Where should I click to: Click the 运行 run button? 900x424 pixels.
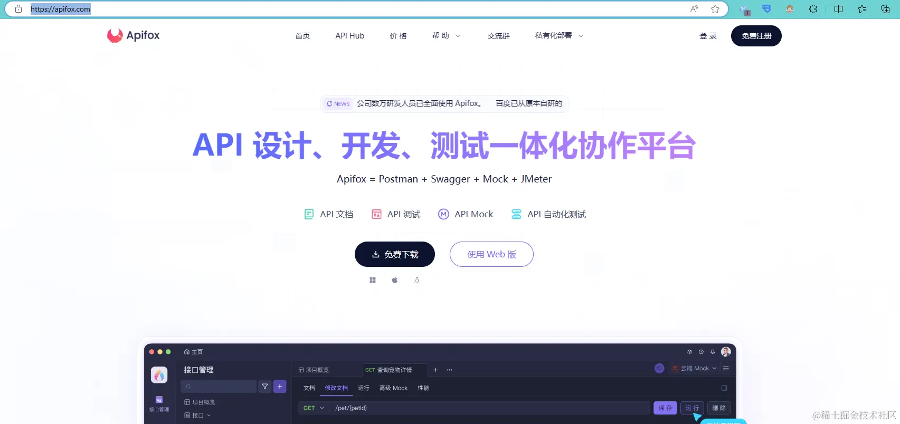(x=692, y=408)
